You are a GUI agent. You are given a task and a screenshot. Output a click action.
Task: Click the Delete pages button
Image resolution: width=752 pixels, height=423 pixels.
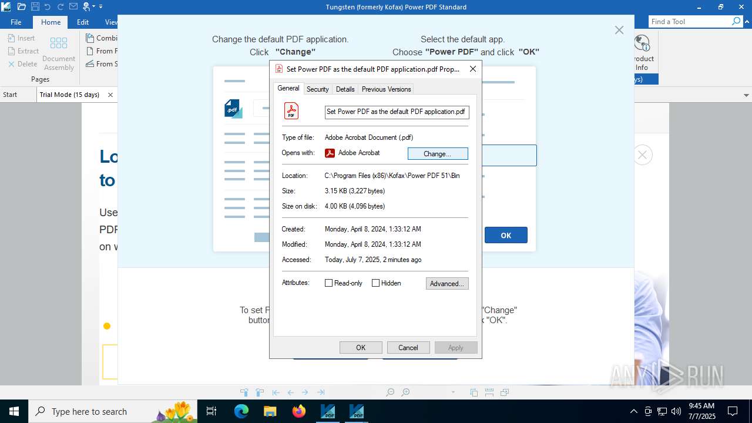(x=22, y=64)
